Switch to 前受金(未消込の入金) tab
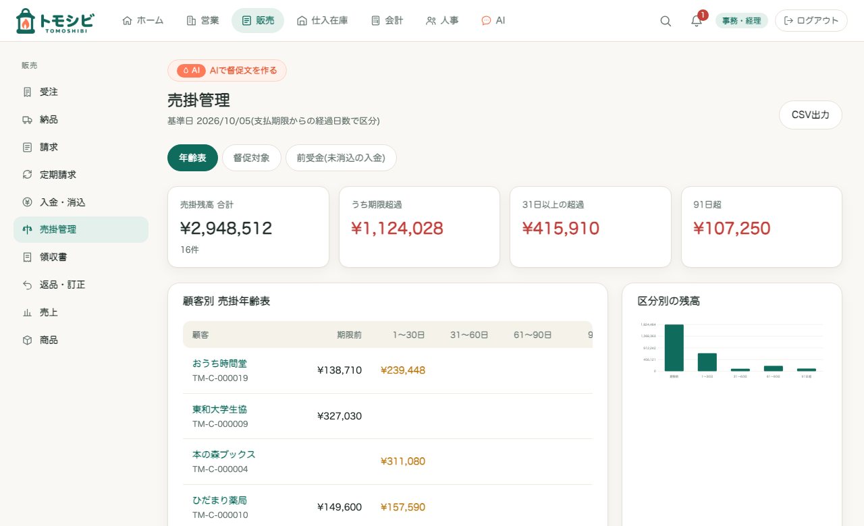Screen dimensions: 864x526 [341, 158]
